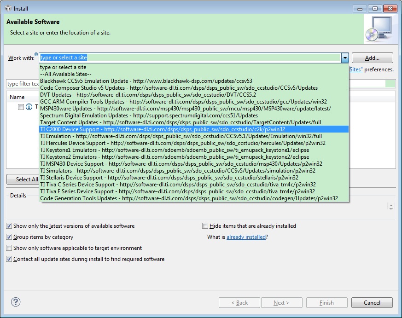This screenshot has height=318, width=402.
Task: Enable Show only software applicable to target environment
Action: (9, 248)
